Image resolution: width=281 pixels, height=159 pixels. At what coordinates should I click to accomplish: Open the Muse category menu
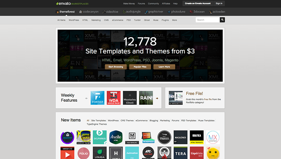coord(156,20)
